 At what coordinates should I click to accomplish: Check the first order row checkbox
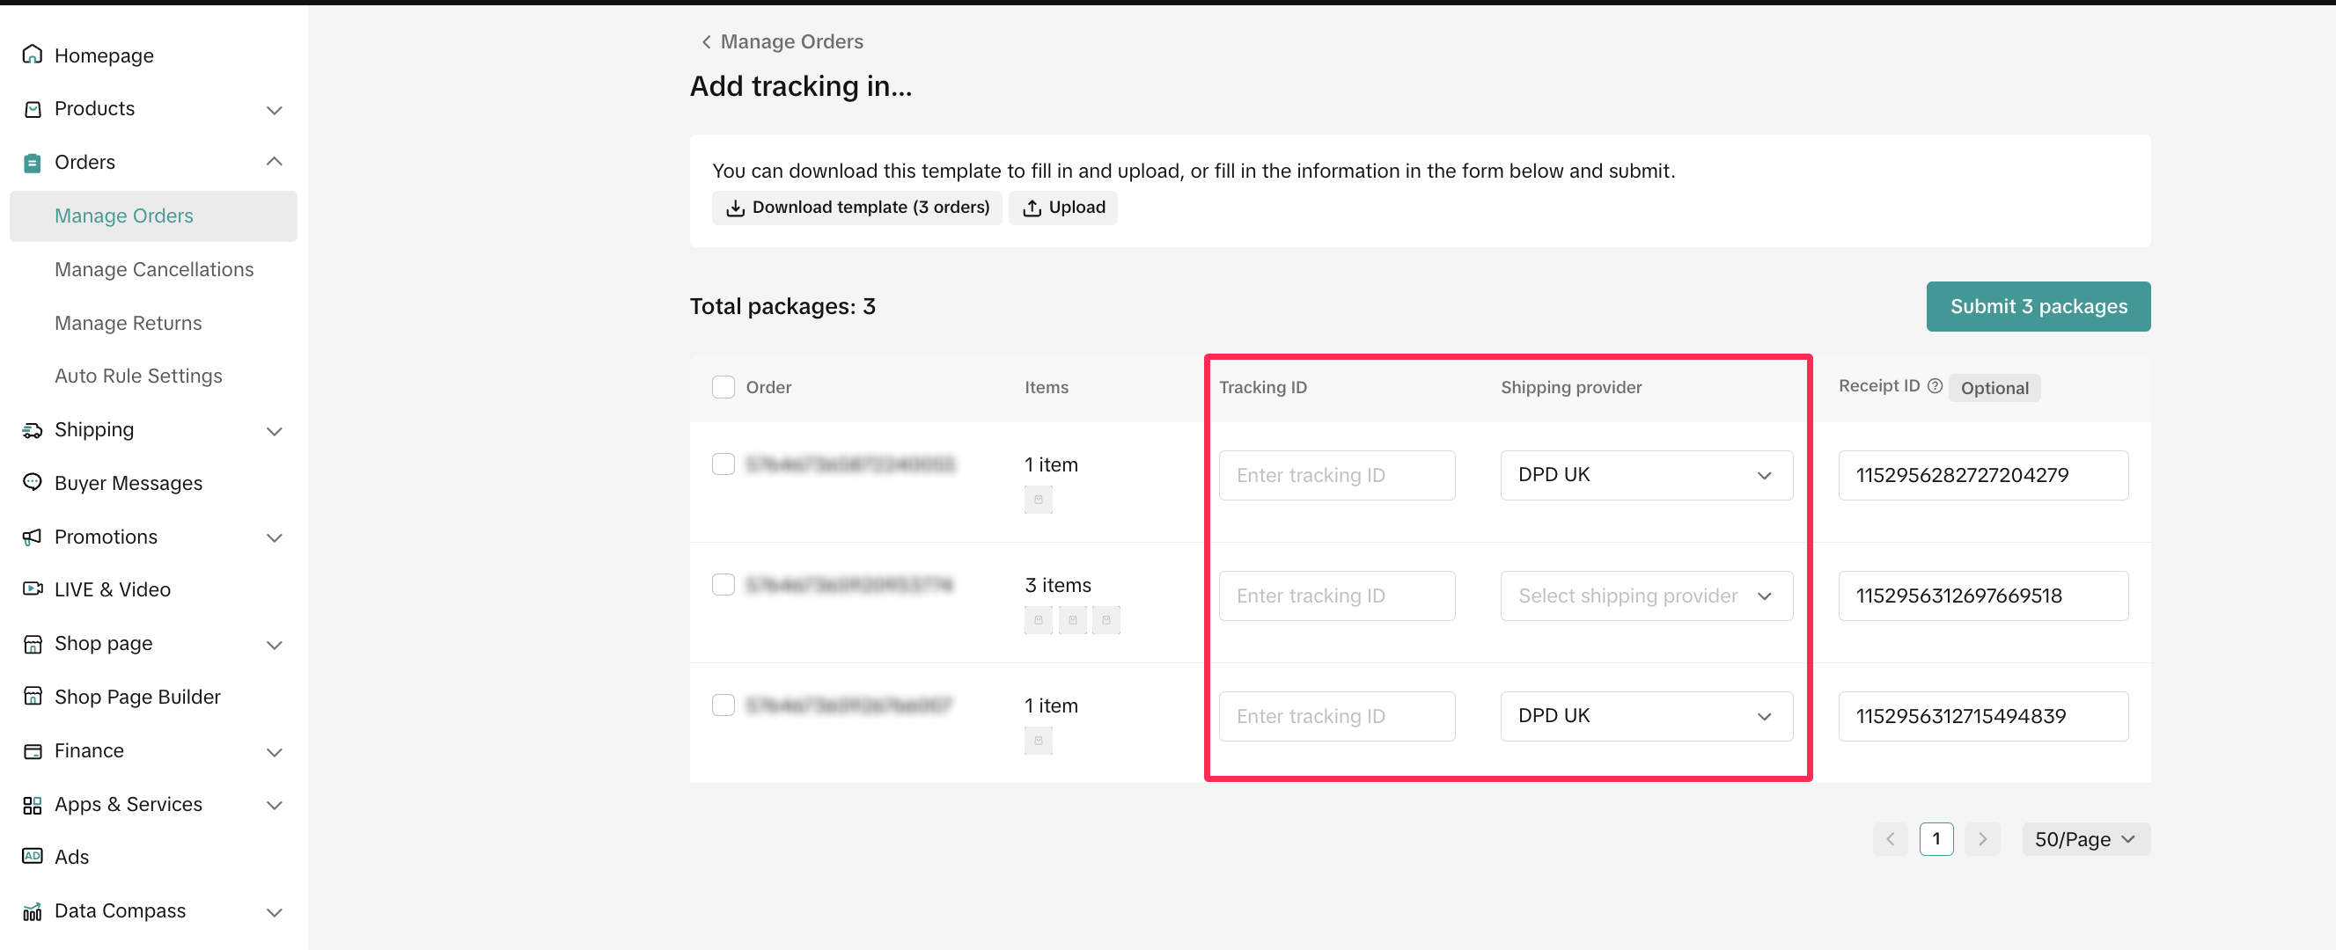click(723, 464)
